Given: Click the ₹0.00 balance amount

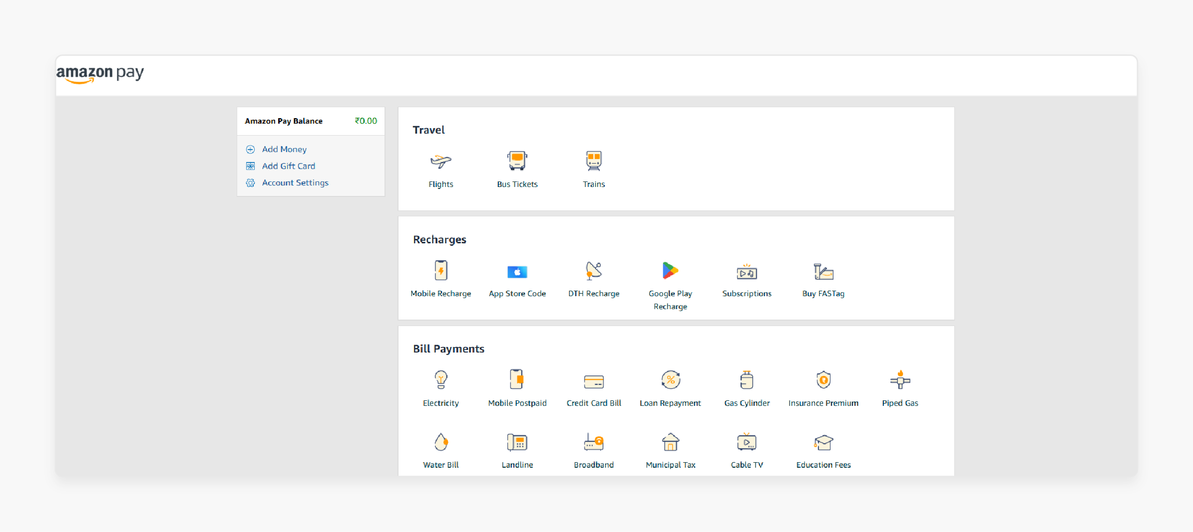Looking at the screenshot, I should pos(366,121).
